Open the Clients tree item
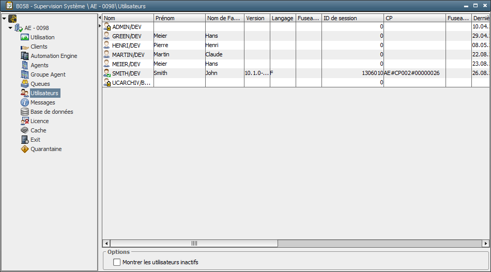491x272 pixels. (39, 47)
